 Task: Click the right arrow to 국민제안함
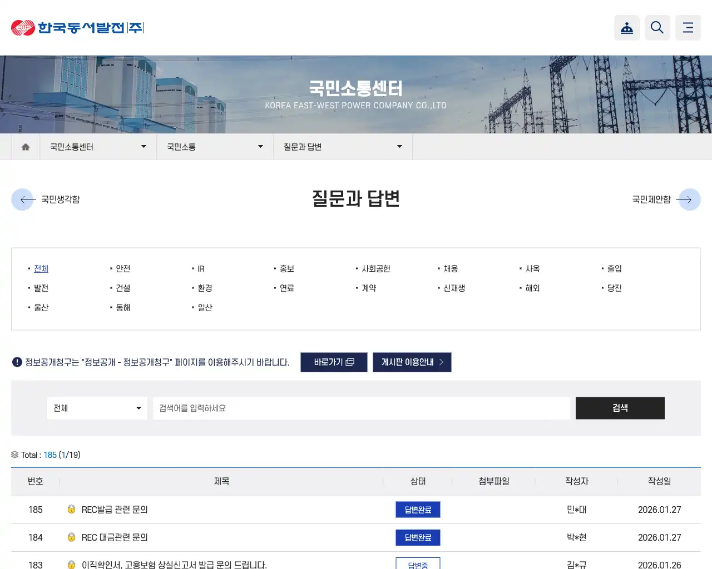click(689, 199)
